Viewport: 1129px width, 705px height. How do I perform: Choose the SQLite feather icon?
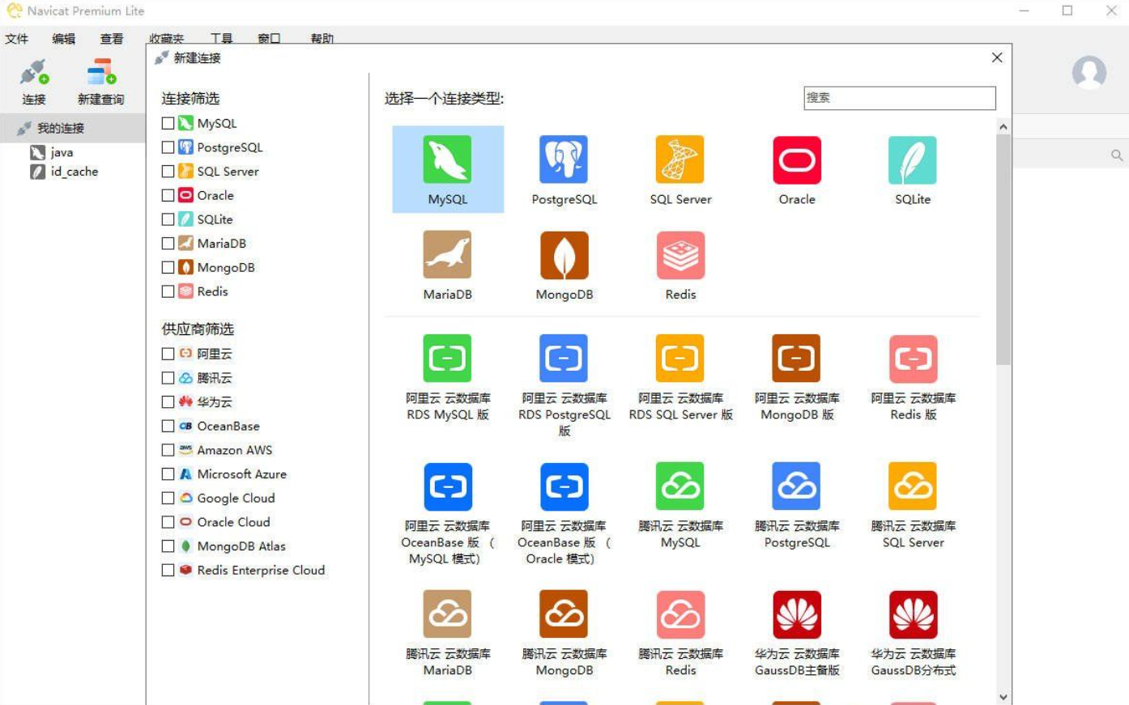click(913, 159)
